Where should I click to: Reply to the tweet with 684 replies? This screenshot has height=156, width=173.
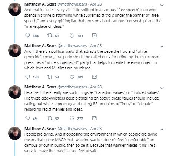[x=27, y=35]
